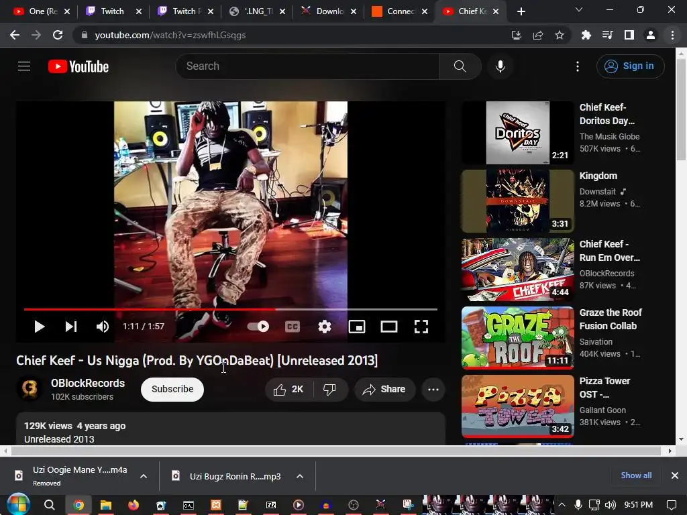Viewport: 687px width, 515px height.
Task: Switch to the first Twitch tab
Action: click(113, 11)
